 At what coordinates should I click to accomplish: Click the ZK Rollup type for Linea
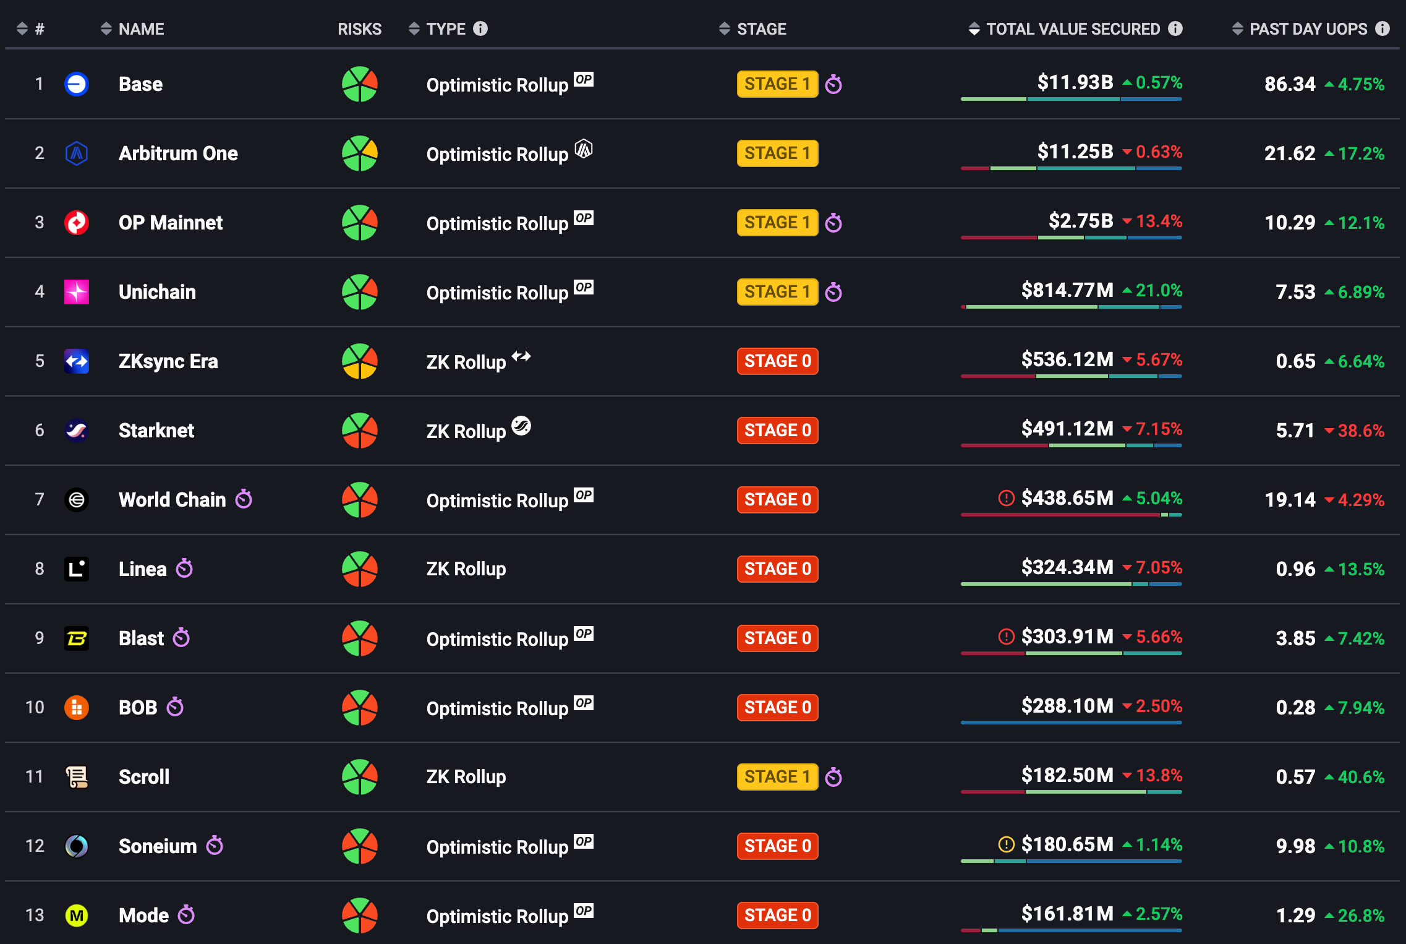tap(466, 569)
